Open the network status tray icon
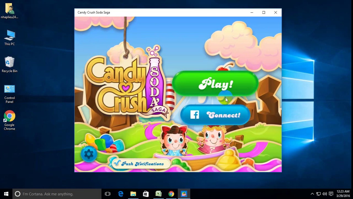Viewport: 353px width, 199px height. 319,194
